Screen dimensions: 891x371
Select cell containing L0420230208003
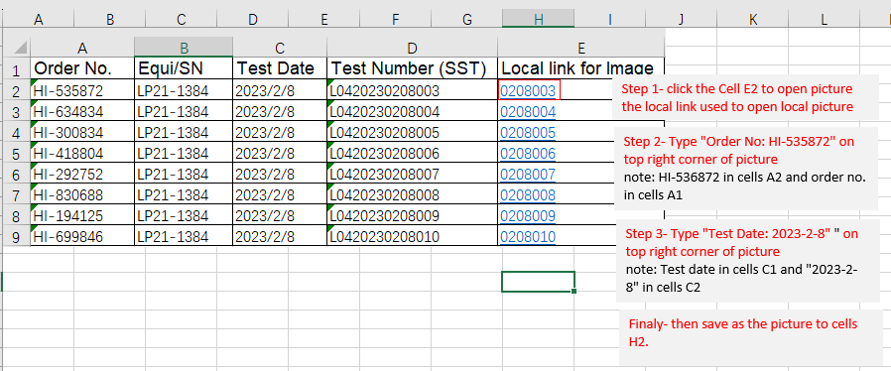point(412,90)
